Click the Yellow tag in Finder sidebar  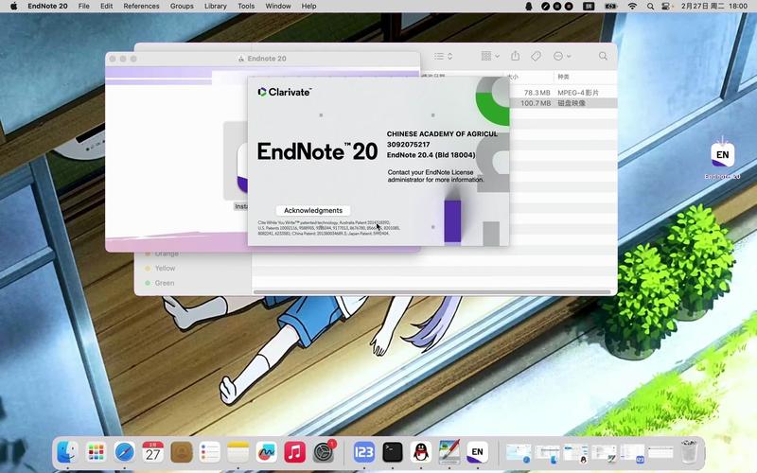165,269
